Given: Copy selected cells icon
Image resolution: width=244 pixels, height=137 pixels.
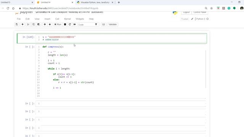Looking at the screenshot, I should (34, 24).
